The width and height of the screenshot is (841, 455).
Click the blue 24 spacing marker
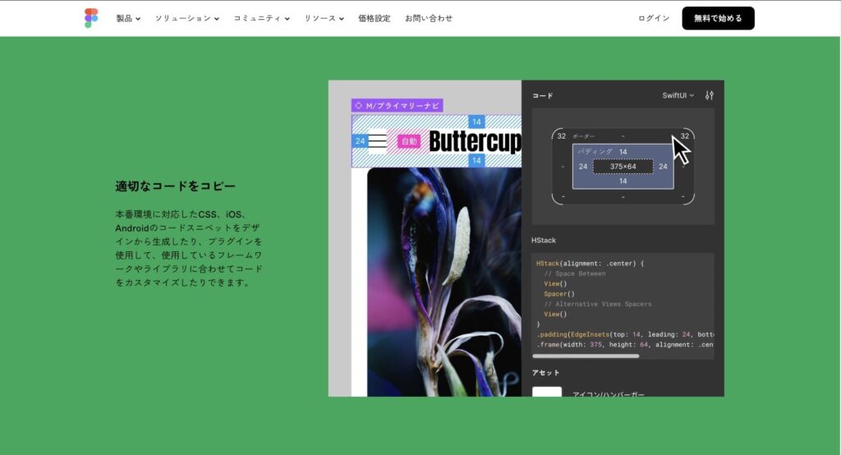click(x=360, y=141)
